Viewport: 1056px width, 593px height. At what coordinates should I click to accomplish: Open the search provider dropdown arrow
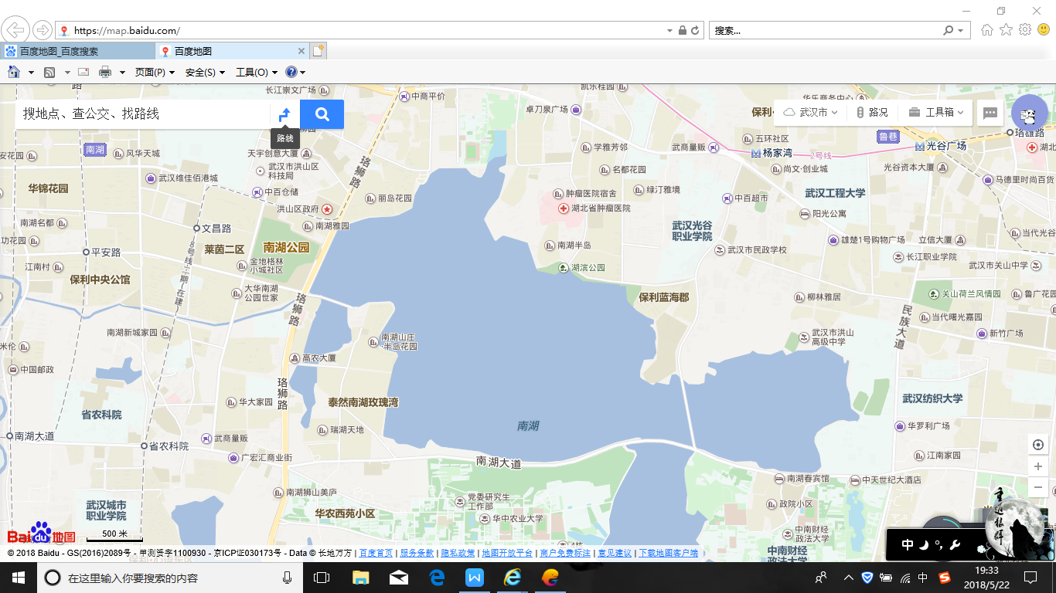961,31
